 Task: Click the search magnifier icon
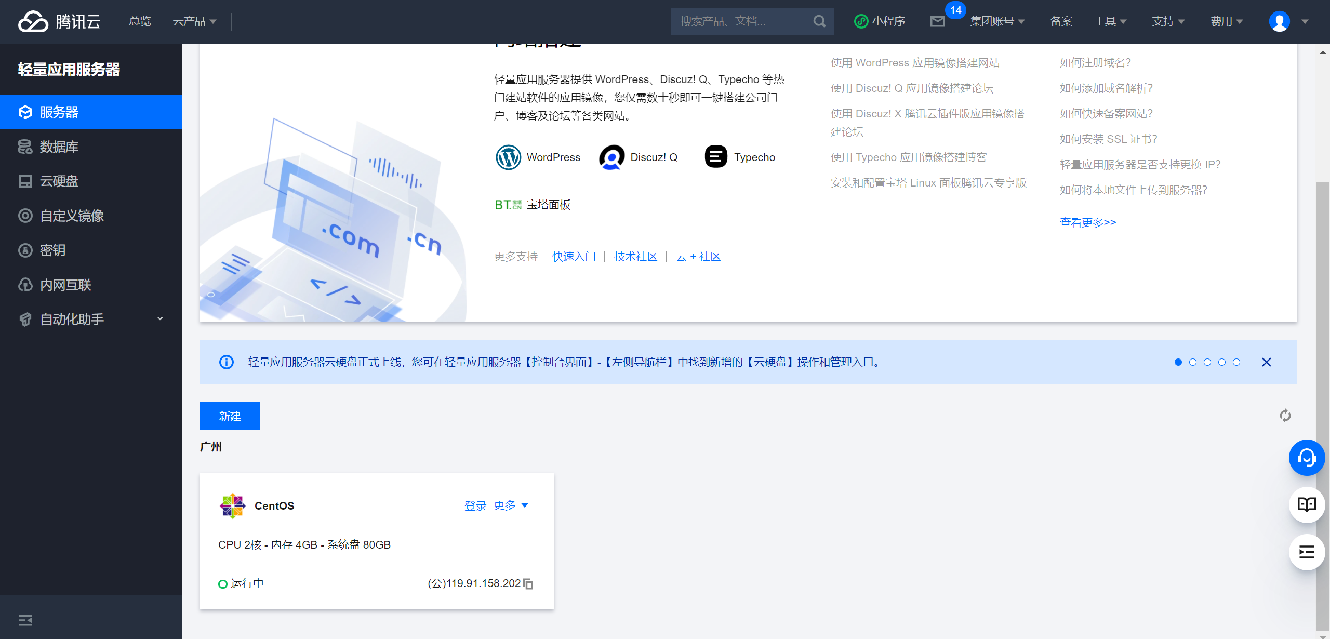pyautogui.click(x=819, y=21)
